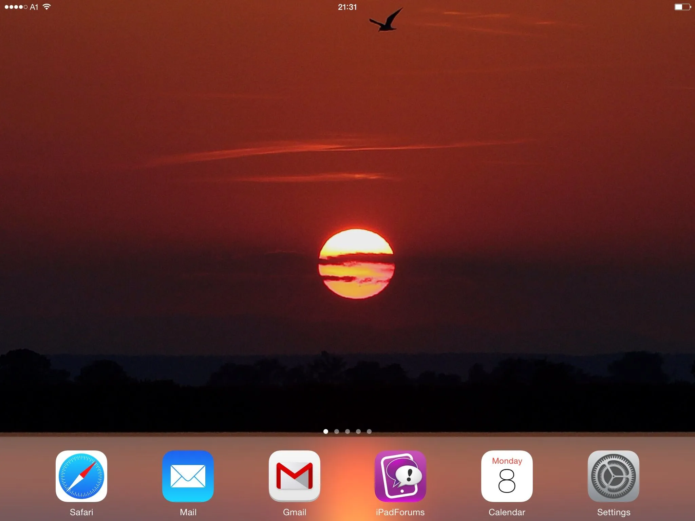Go to the second home page dot

(337, 431)
